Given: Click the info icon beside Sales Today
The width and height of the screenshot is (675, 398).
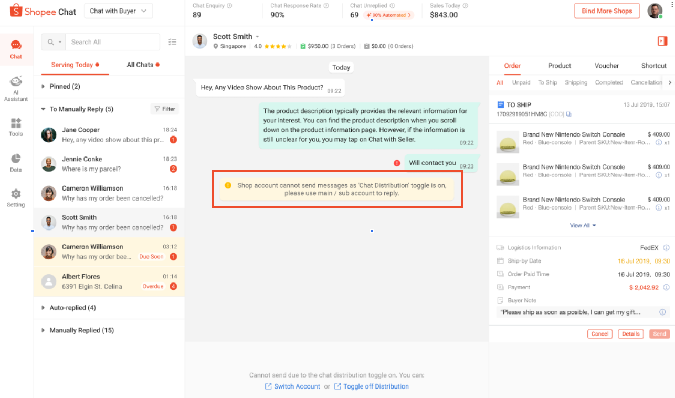Looking at the screenshot, I should tap(465, 6).
